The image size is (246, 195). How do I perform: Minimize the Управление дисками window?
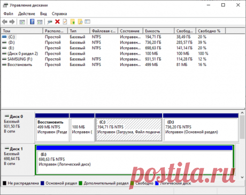(209, 5)
